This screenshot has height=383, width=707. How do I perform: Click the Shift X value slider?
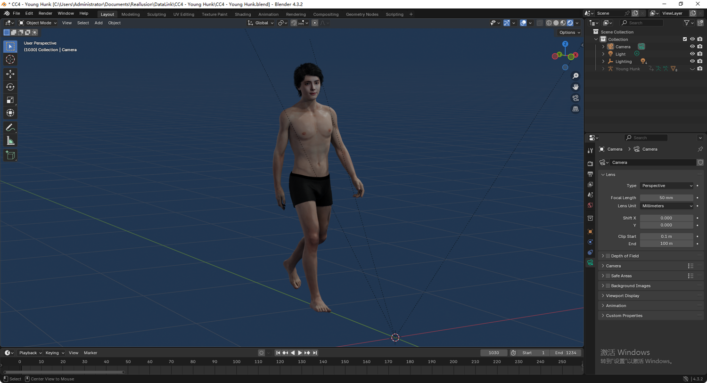[666, 218]
